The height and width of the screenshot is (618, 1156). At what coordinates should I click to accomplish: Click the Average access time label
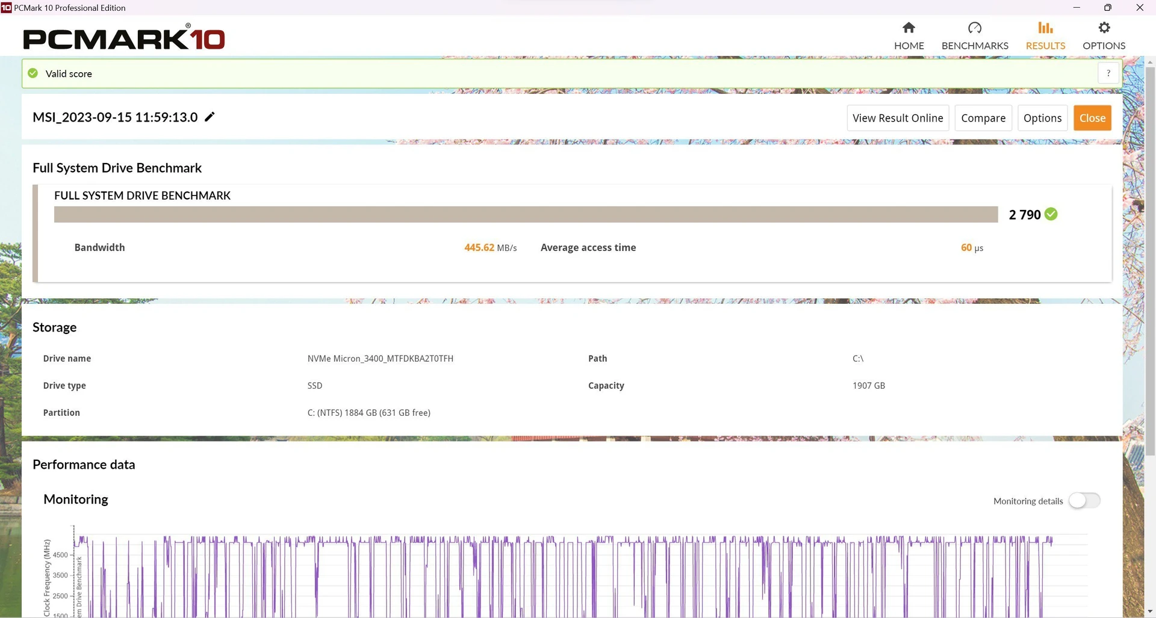coord(588,247)
